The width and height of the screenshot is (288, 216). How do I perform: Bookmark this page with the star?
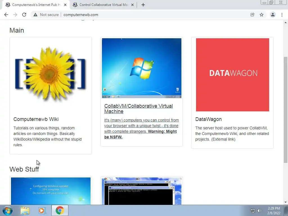pos(262,15)
